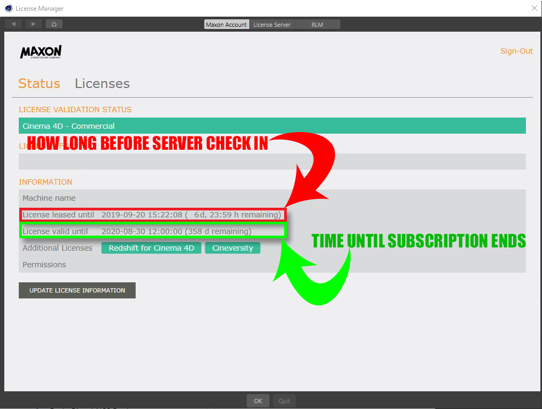Click the LICENSE VALIDATION STATUS heading
This screenshot has width=542, height=409.
click(x=75, y=109)
